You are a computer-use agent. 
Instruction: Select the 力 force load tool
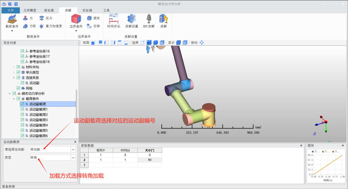click(x=27, y=18)
